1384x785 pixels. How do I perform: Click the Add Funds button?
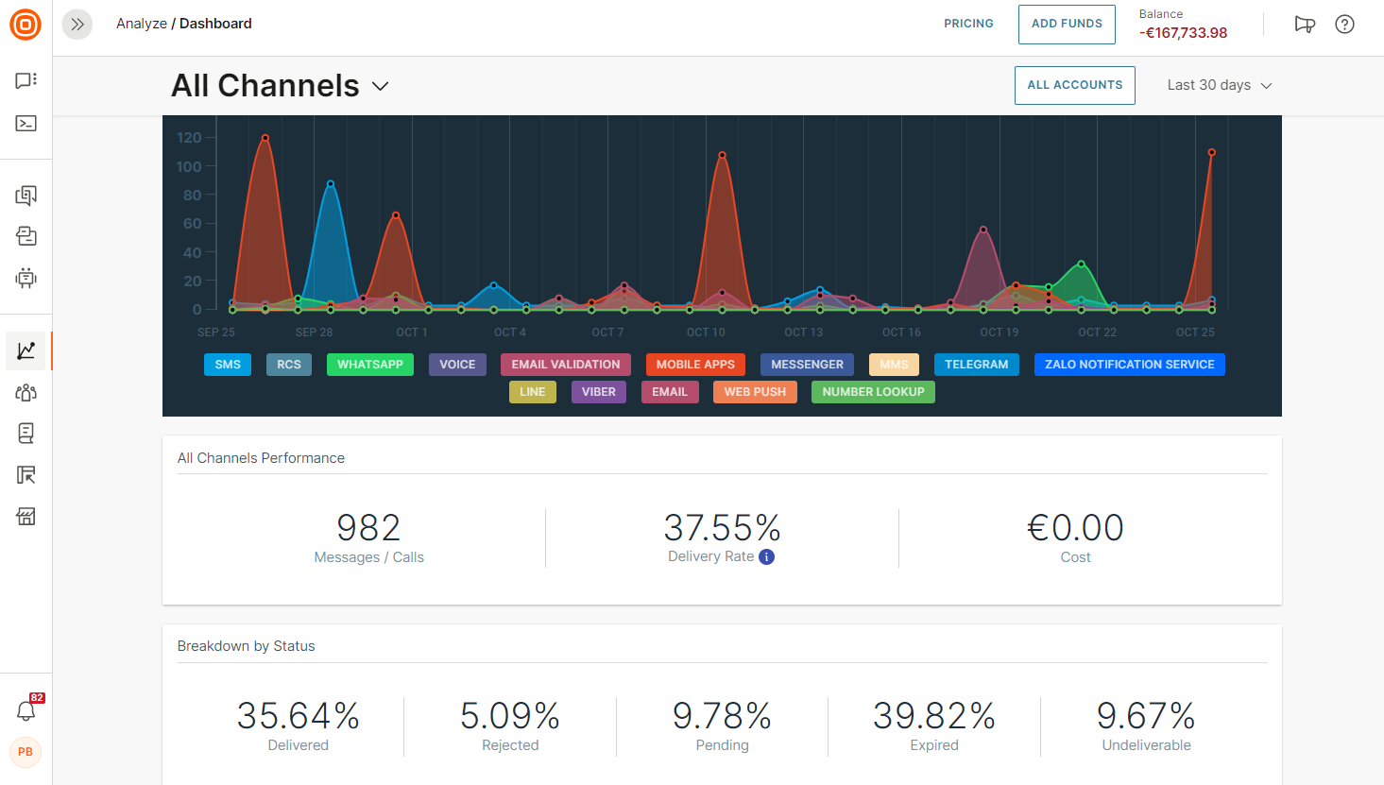point(1067,25)
